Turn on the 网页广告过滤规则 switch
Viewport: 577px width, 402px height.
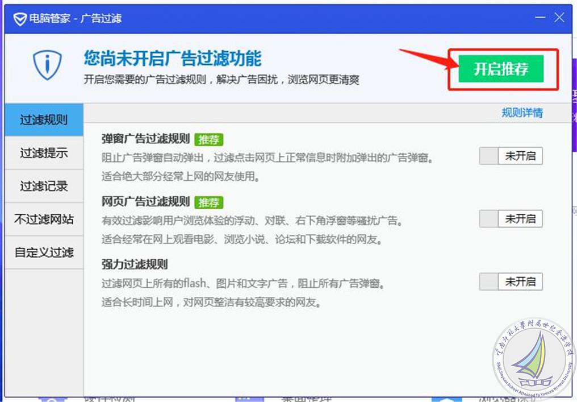tap(511, 219)
